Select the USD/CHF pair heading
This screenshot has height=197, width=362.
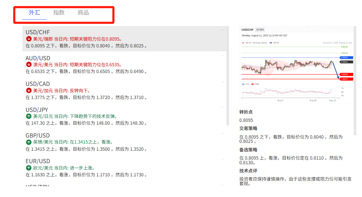38,32
